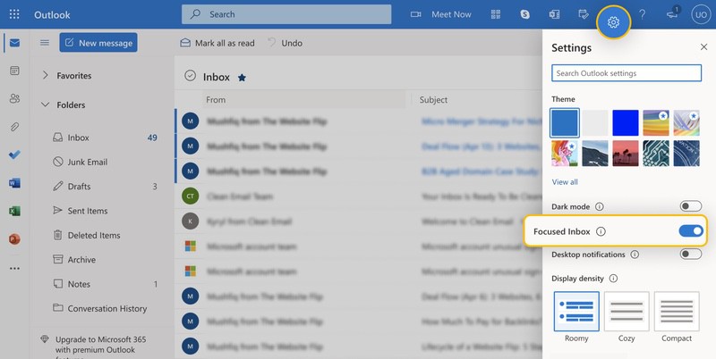The width and height of the screenshot is (716, 359).
Task: Click Mark all as read
Action: (x=217, y=43)
